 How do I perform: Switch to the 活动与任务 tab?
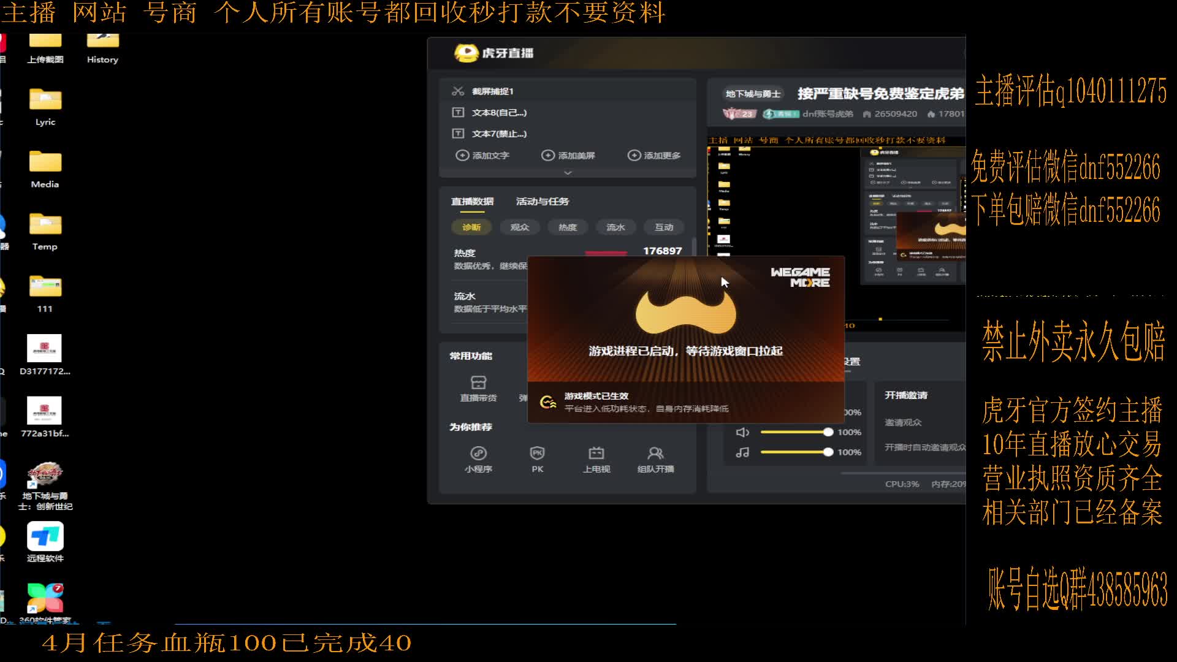tap(543, 202)
